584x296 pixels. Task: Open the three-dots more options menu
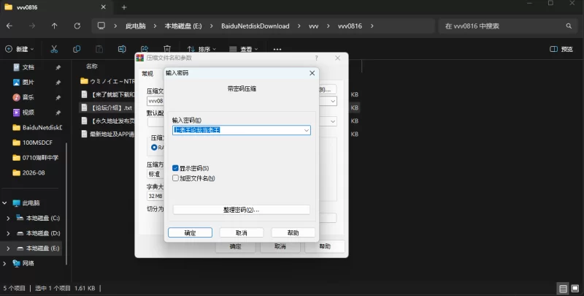(x=277, y=49)
